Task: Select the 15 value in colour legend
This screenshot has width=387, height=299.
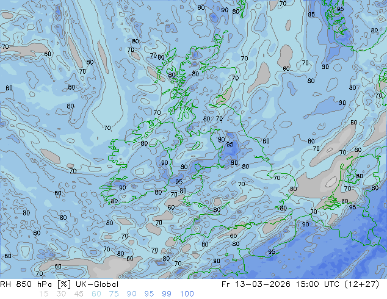Action: coord(44,294)
